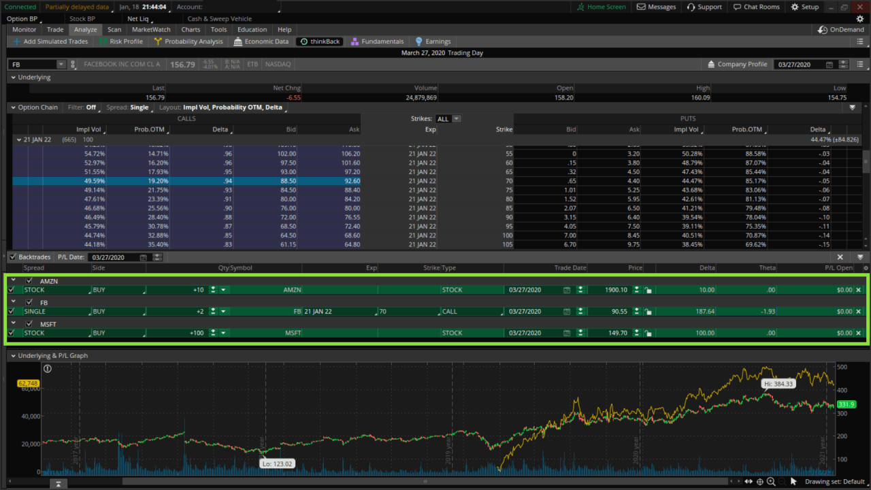Activate the chart zoom-in tool
Image resolution: width=871 pixels, height=490 pixels.
[x=772, y=481]
